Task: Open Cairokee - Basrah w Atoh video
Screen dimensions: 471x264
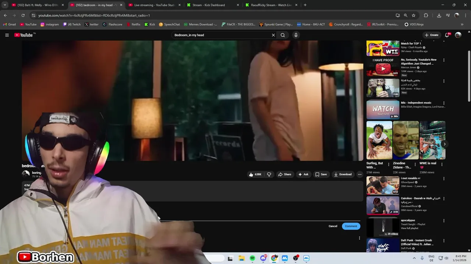Action: click(x=383, y=206)
